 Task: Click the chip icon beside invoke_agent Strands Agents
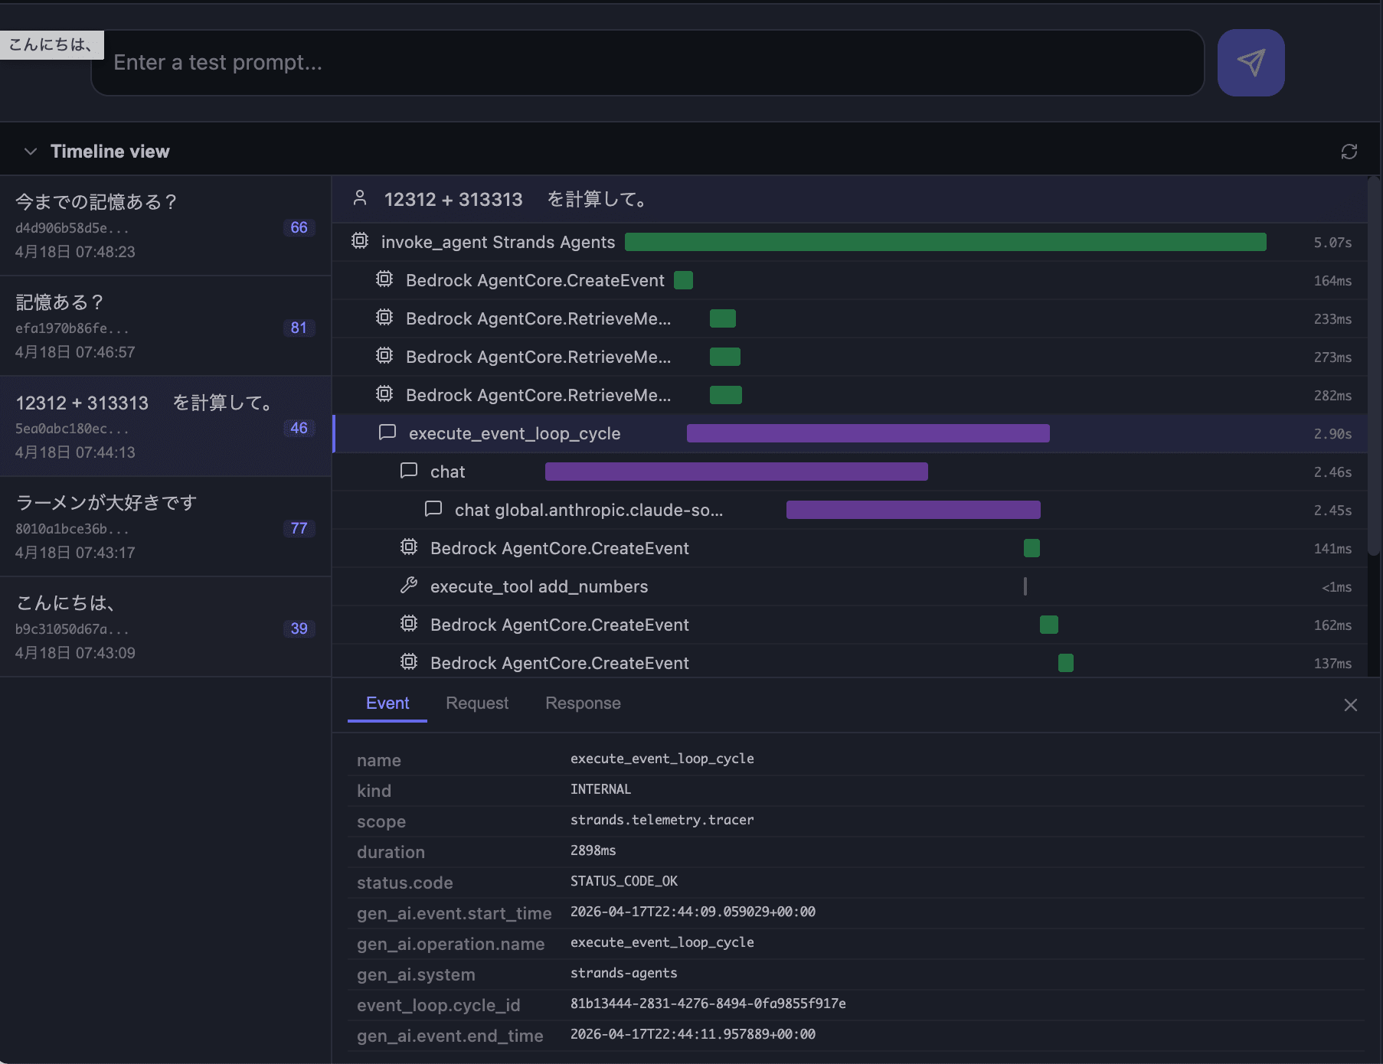tap(360, 241)
